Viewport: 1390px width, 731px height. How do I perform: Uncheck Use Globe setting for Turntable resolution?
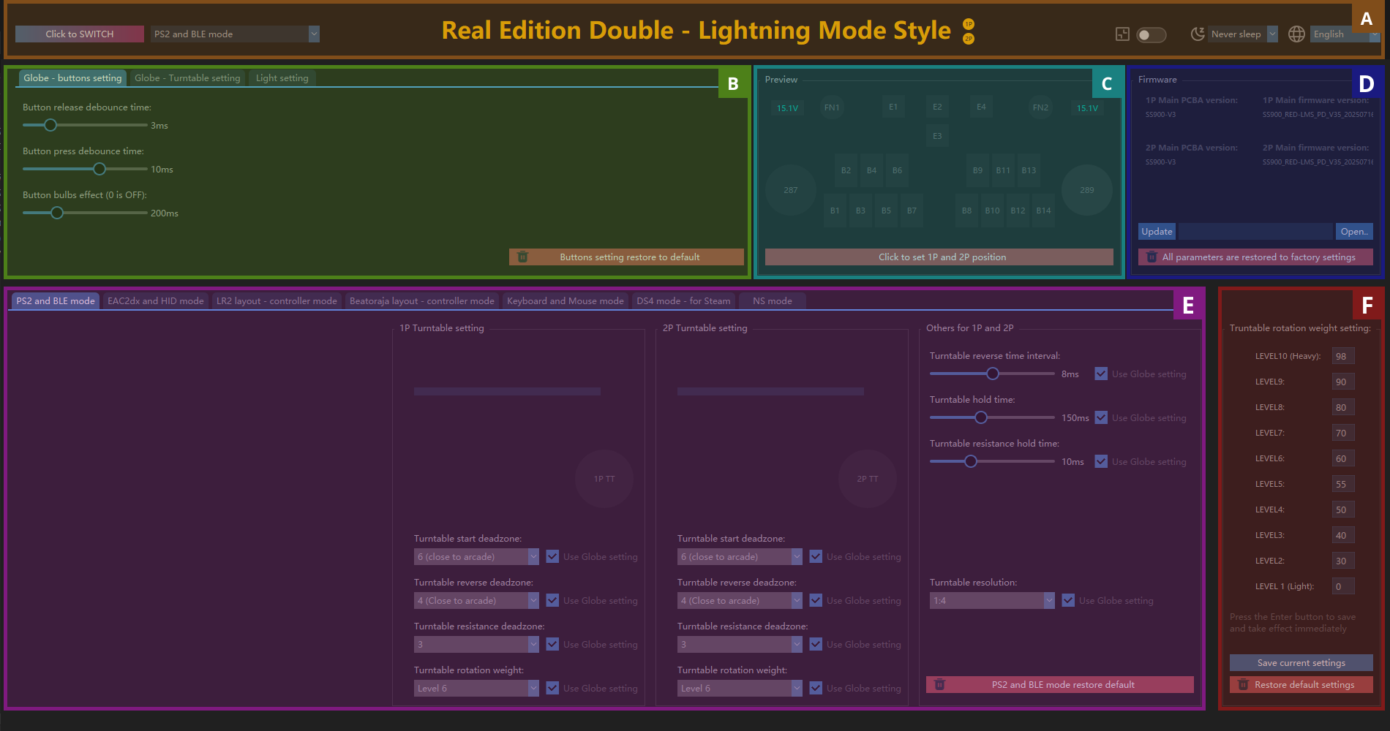(x=1068, y=600)
